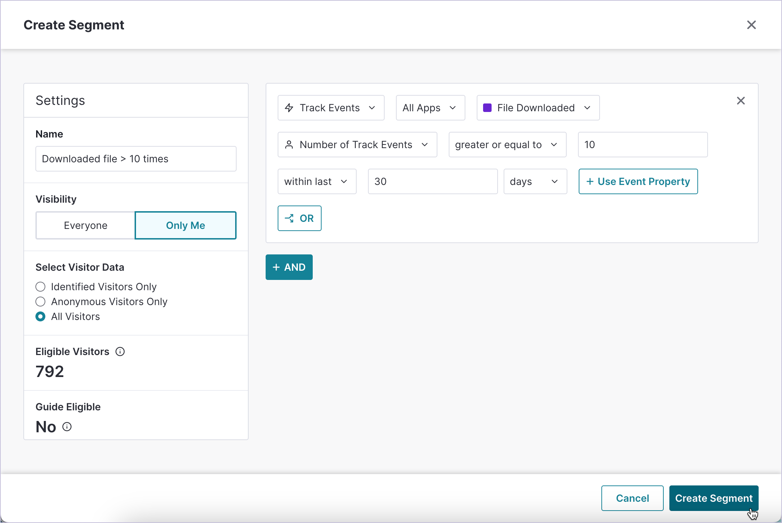The image size is (782, 523).
Task: Click the person icon in Number of Track Events
Action: (x=289, y=145)
